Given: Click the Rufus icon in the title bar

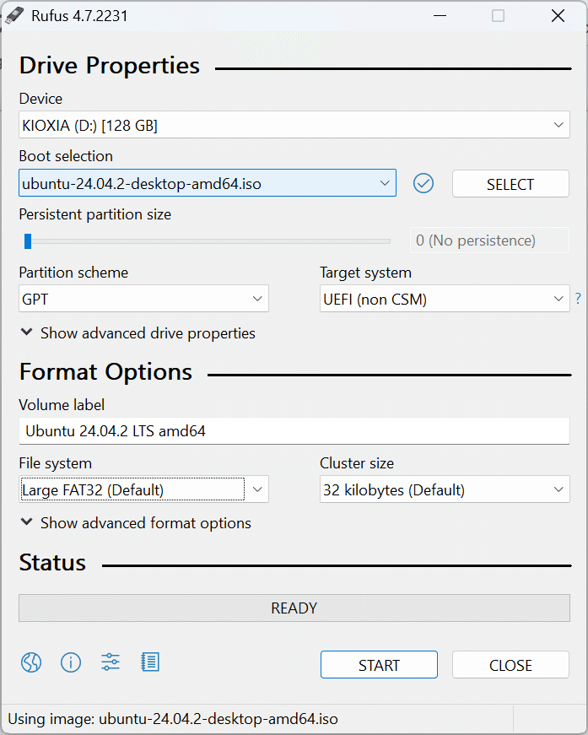Looking at the screenshot, I should 14,15.
